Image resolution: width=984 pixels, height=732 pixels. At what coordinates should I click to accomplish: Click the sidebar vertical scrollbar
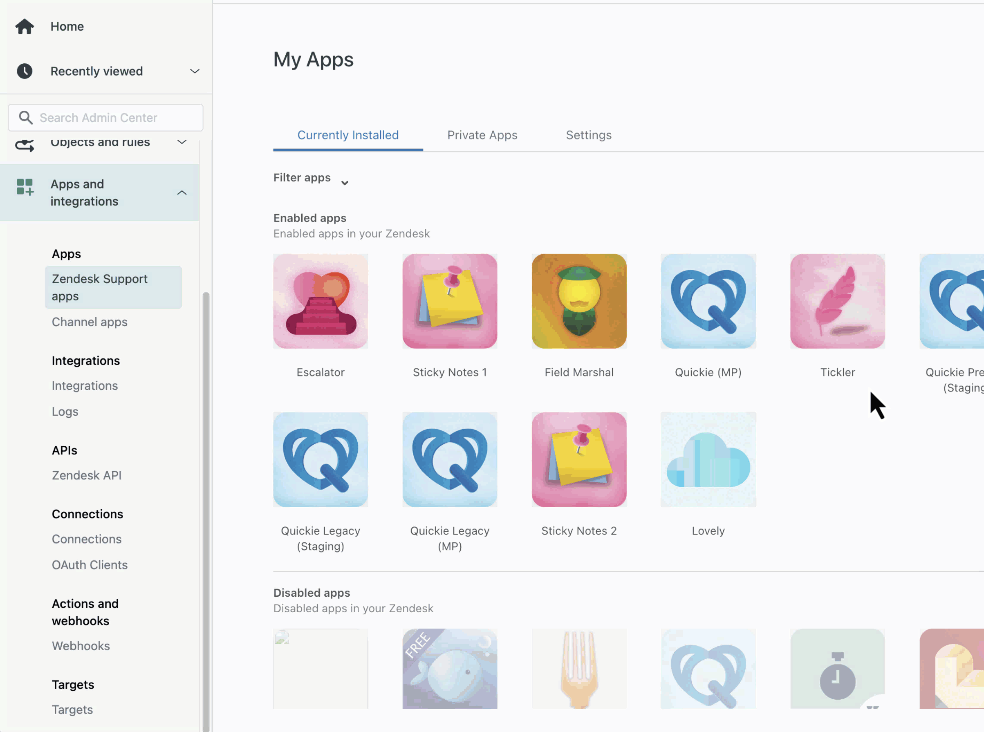tap(206, 512)
